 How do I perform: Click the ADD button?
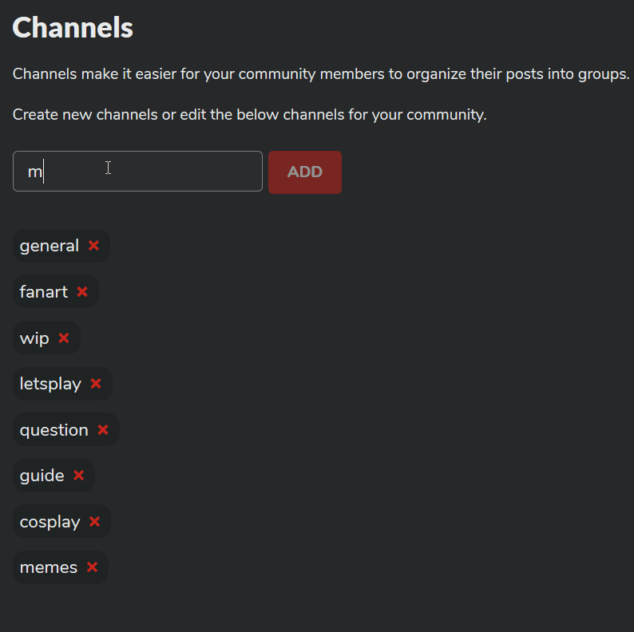click(x=305, y=172)
